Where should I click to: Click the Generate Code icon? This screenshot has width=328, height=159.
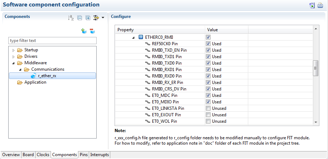(x=312, y=5)
